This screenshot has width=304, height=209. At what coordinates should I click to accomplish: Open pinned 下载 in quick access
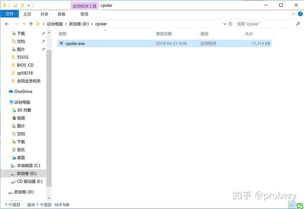tap(21, 33)
